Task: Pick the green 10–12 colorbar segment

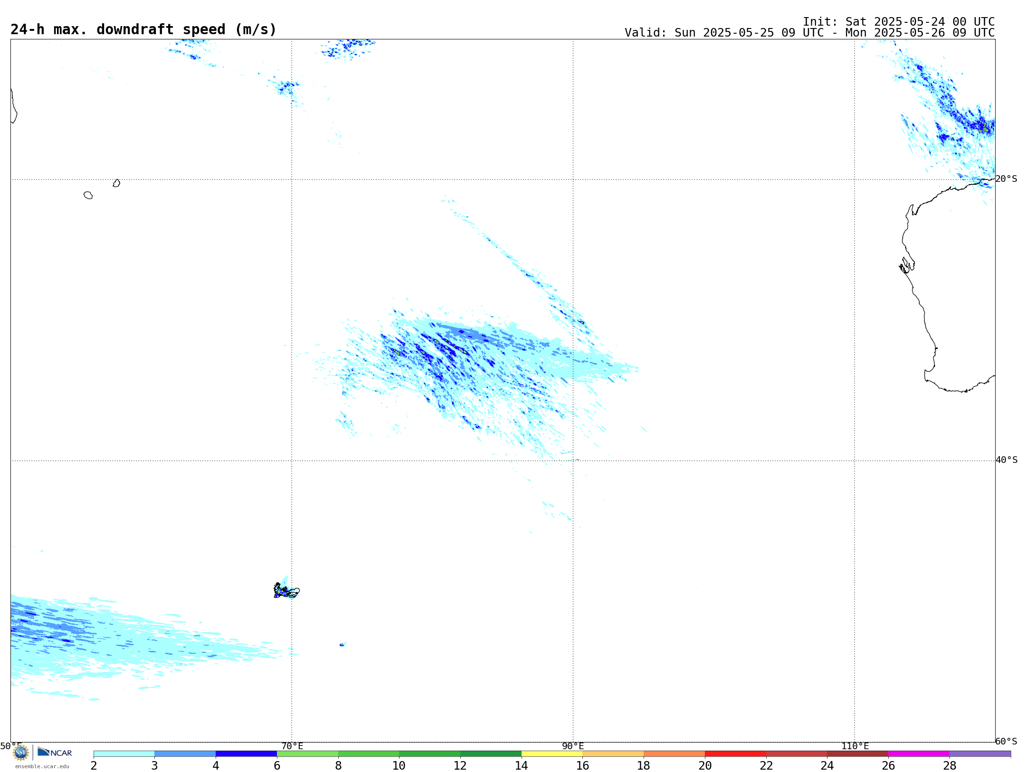Action: (x=430, y=754)
